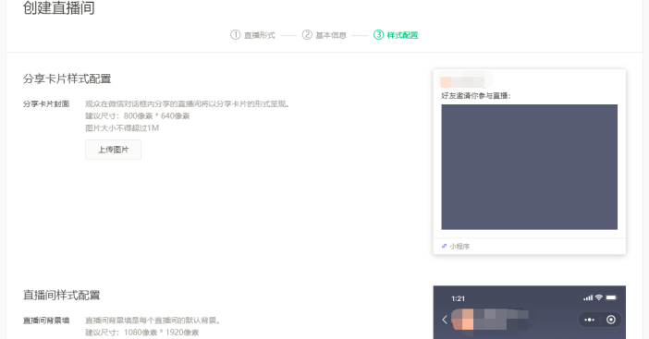Open the three-dot menu in phone preview
This screenshot has height=339, width=649.
pos(589,320)
